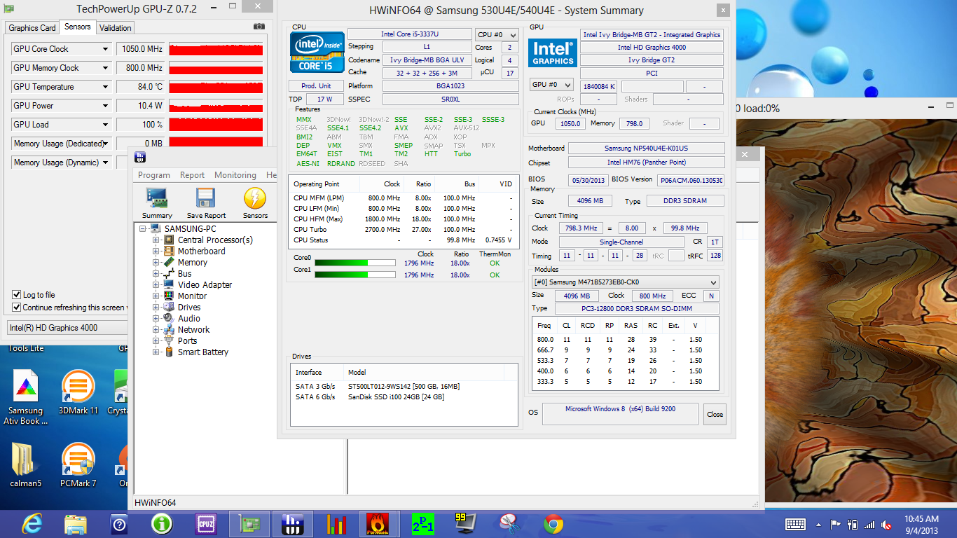Open the Report menu
Image resolution: width=957 pixels, height=538 pixels.
(x=192, y=175)
